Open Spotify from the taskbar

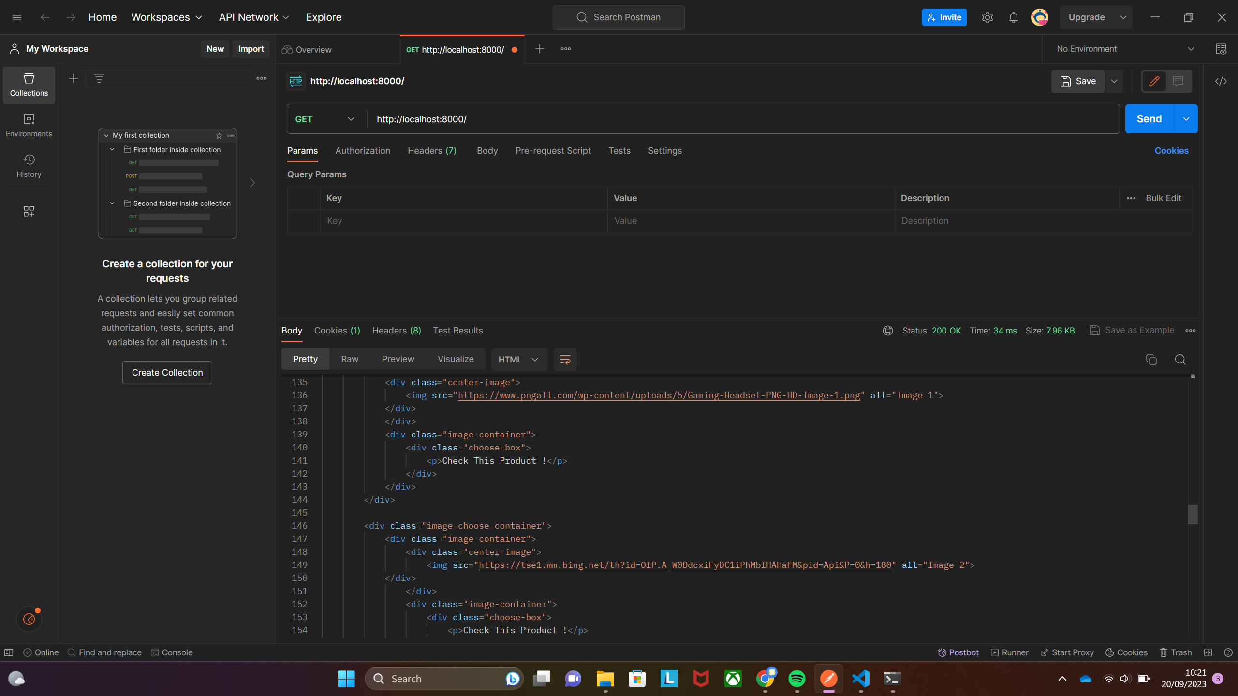click(797, 679)
